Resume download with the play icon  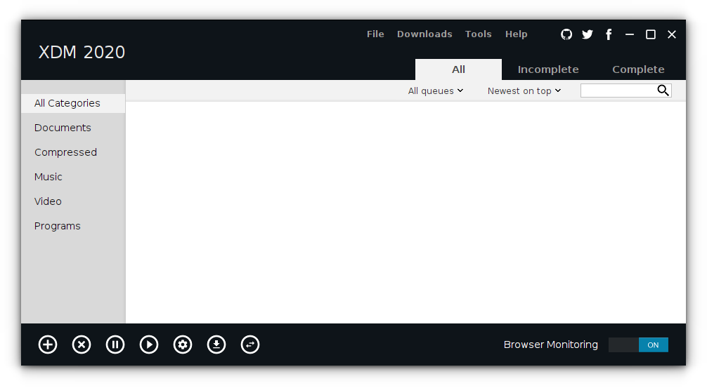pos(149,344)
